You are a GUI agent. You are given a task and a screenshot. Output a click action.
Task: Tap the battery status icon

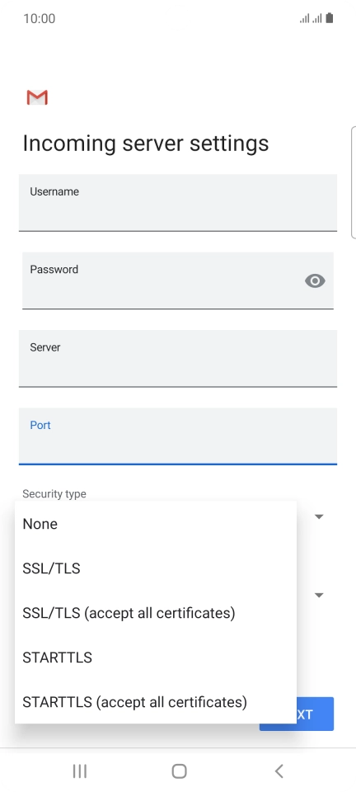(330, 19)
